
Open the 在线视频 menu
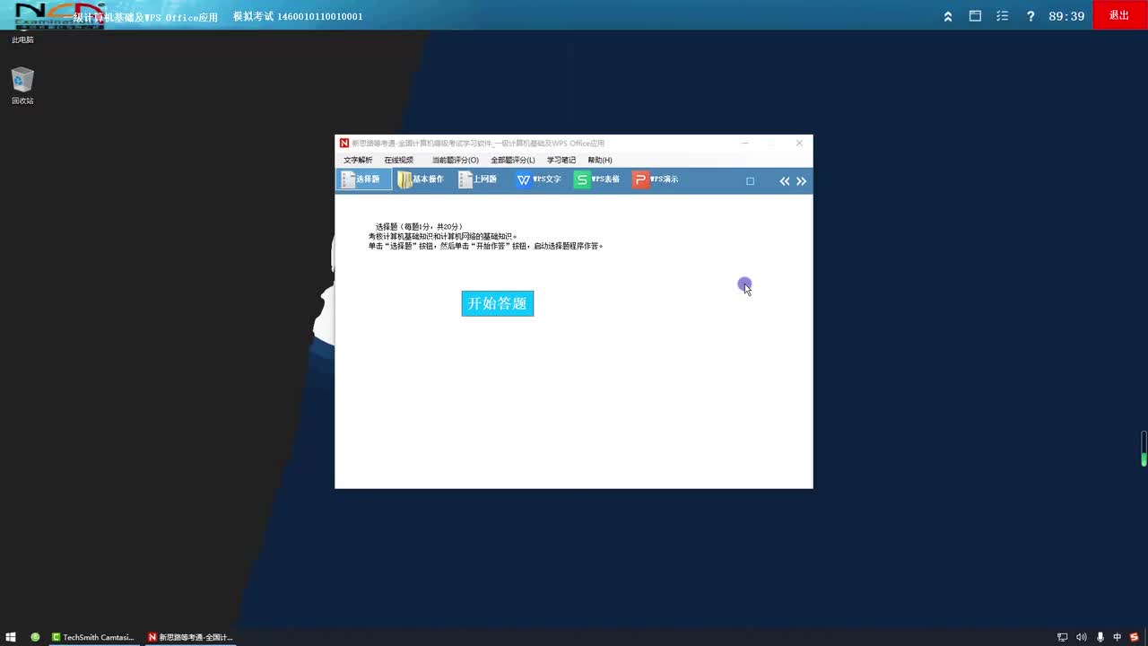(399, 160)
